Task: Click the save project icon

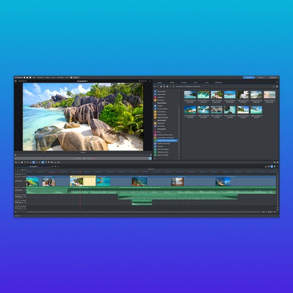Action: (x=30, y=77)
